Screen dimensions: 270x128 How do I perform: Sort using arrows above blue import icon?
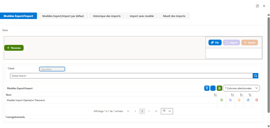coord(250,95)
